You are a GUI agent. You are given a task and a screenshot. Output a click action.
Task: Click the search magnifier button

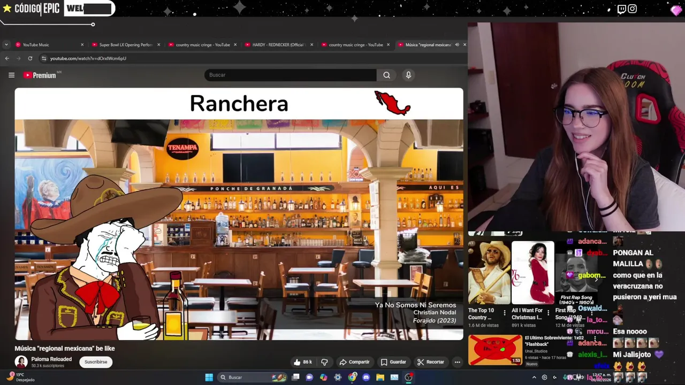click(x=386, y=75)
